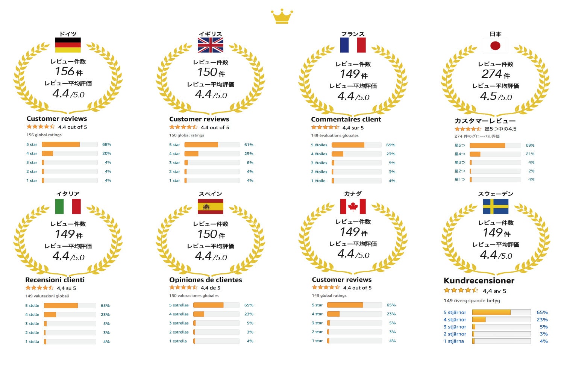Click the French tricolor flag

[x=353, y=45]
